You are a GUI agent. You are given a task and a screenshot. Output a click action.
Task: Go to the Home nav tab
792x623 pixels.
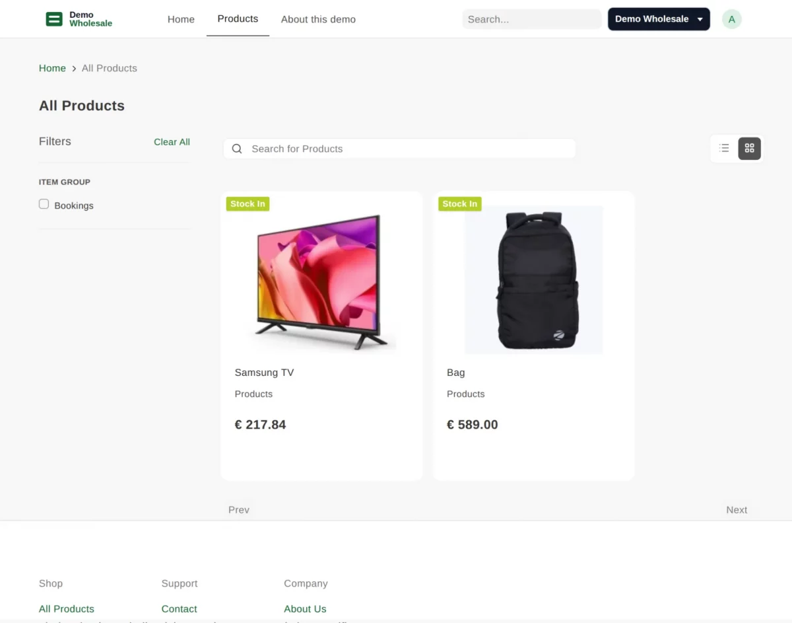click(181, 19)
